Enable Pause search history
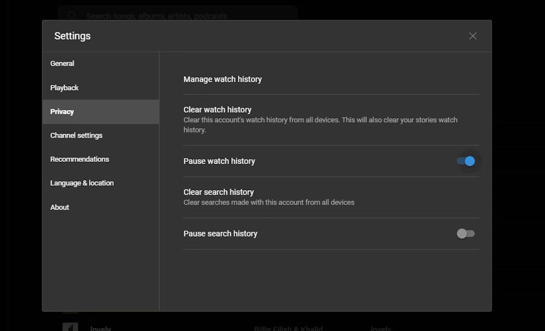 466,233
